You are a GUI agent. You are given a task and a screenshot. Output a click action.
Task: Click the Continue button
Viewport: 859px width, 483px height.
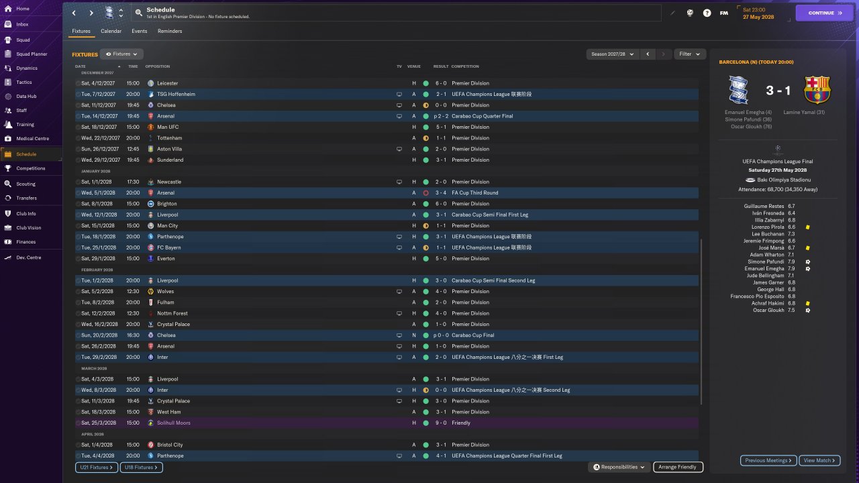click(825, 13)
